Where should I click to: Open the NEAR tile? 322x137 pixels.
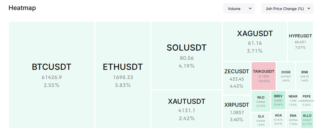[x=293, y=100]
